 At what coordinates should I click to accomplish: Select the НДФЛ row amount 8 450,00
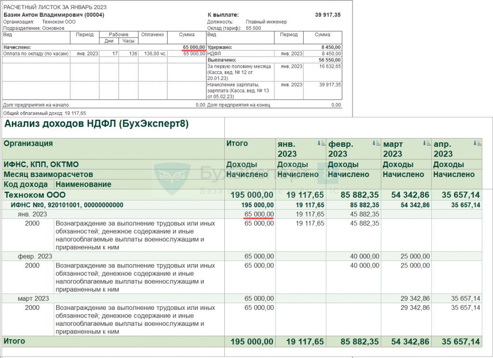[x=331, y=54]
